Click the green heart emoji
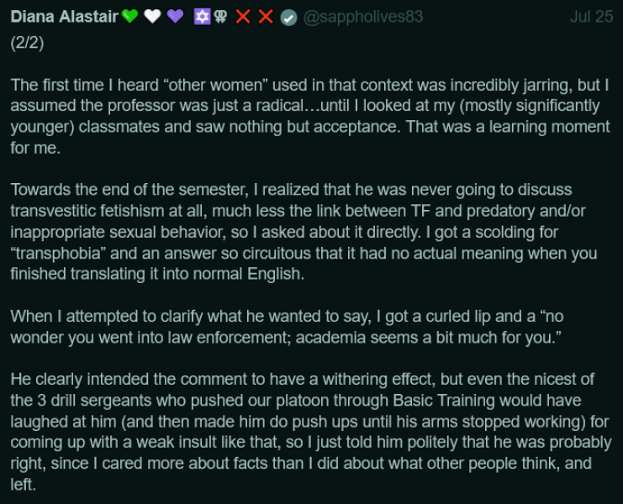The width and height of the screenshot is (623, 504). (x=129, y=16)
